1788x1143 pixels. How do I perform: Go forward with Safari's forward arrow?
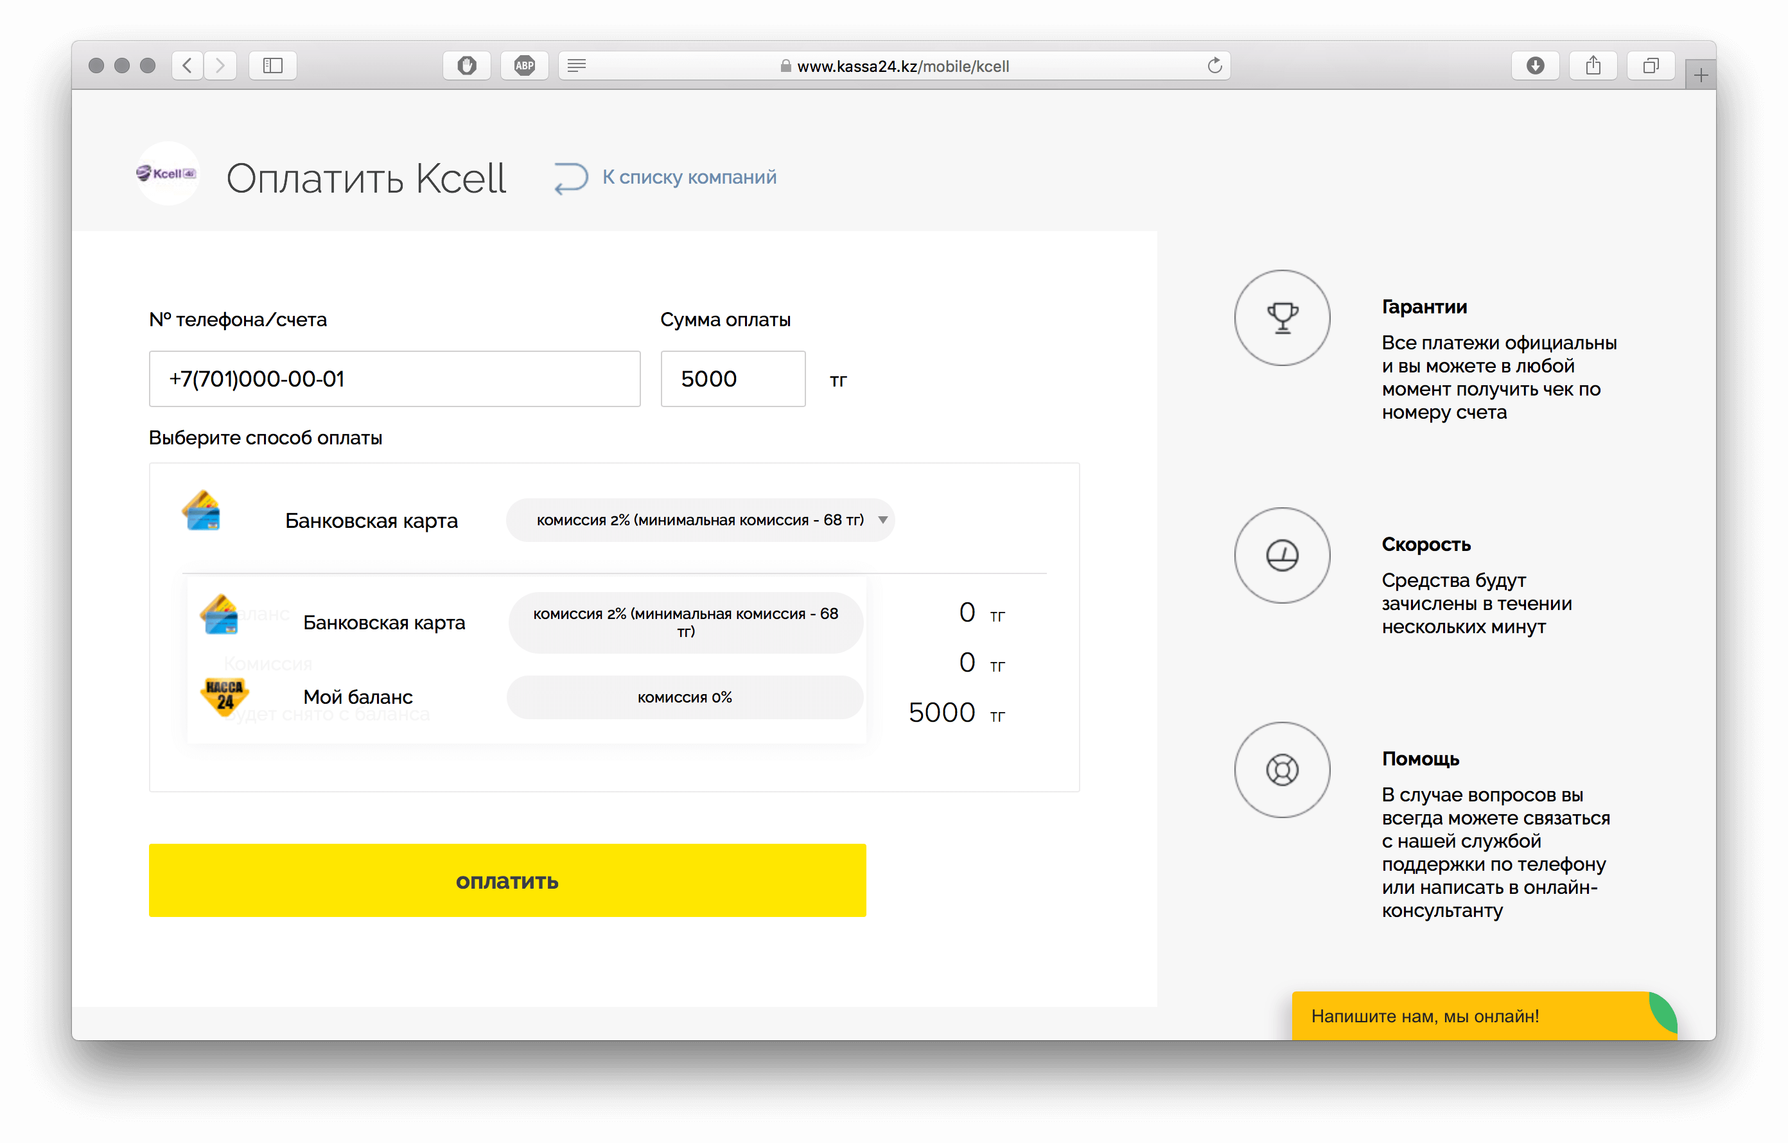click(x=220, y=65)
